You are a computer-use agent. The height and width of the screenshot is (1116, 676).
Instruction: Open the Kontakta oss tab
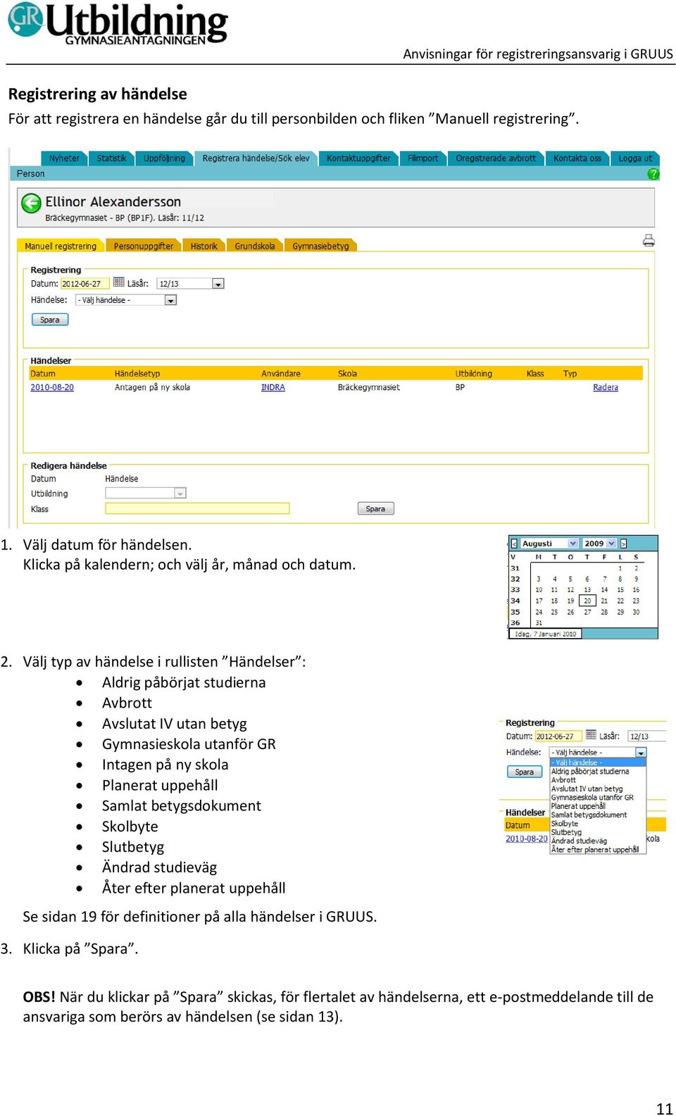577,158
